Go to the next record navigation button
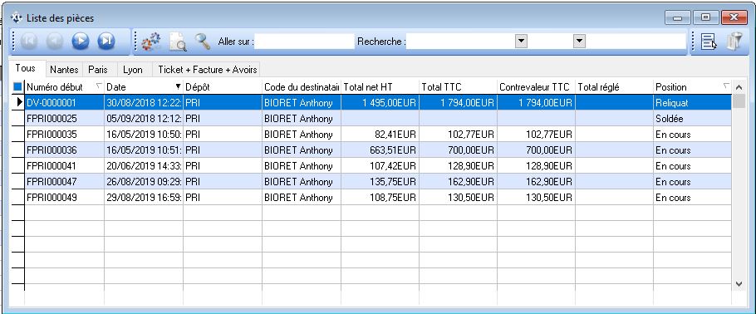This screenshot has height=314, width=756. [x=81, y=42]
